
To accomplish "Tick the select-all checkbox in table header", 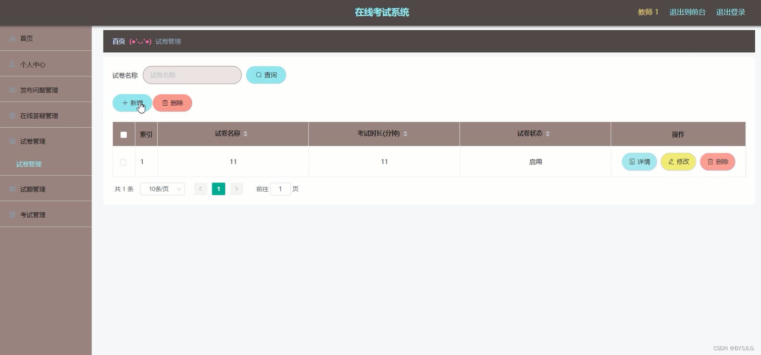I will point(124,135).
